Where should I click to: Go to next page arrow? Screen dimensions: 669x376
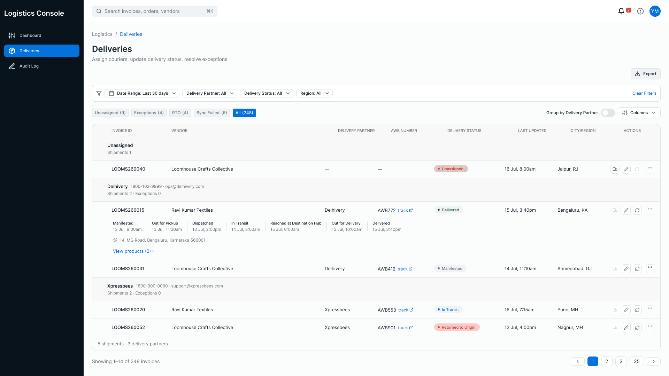click(654, 361)
